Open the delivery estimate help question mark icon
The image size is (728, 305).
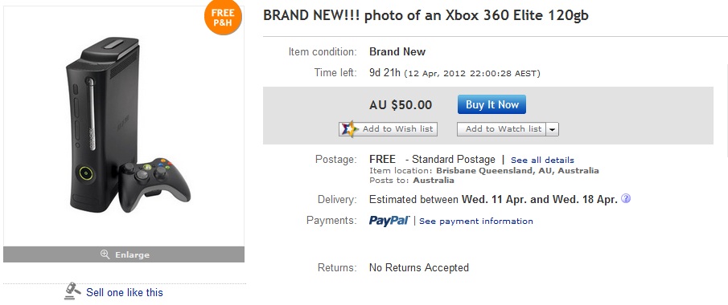(626, 199)
